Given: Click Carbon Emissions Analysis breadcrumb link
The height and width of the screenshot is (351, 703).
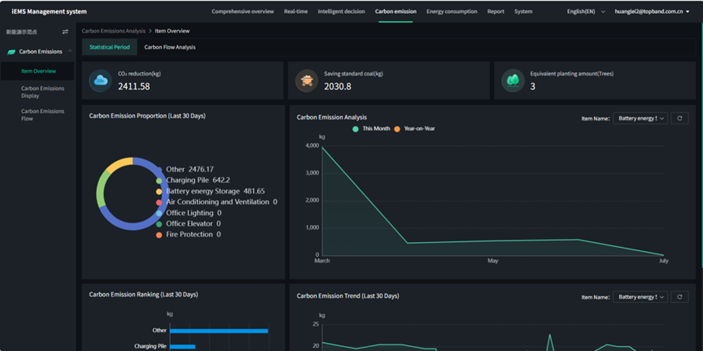Looking at the screenshot, I should (x=113, y=31).
